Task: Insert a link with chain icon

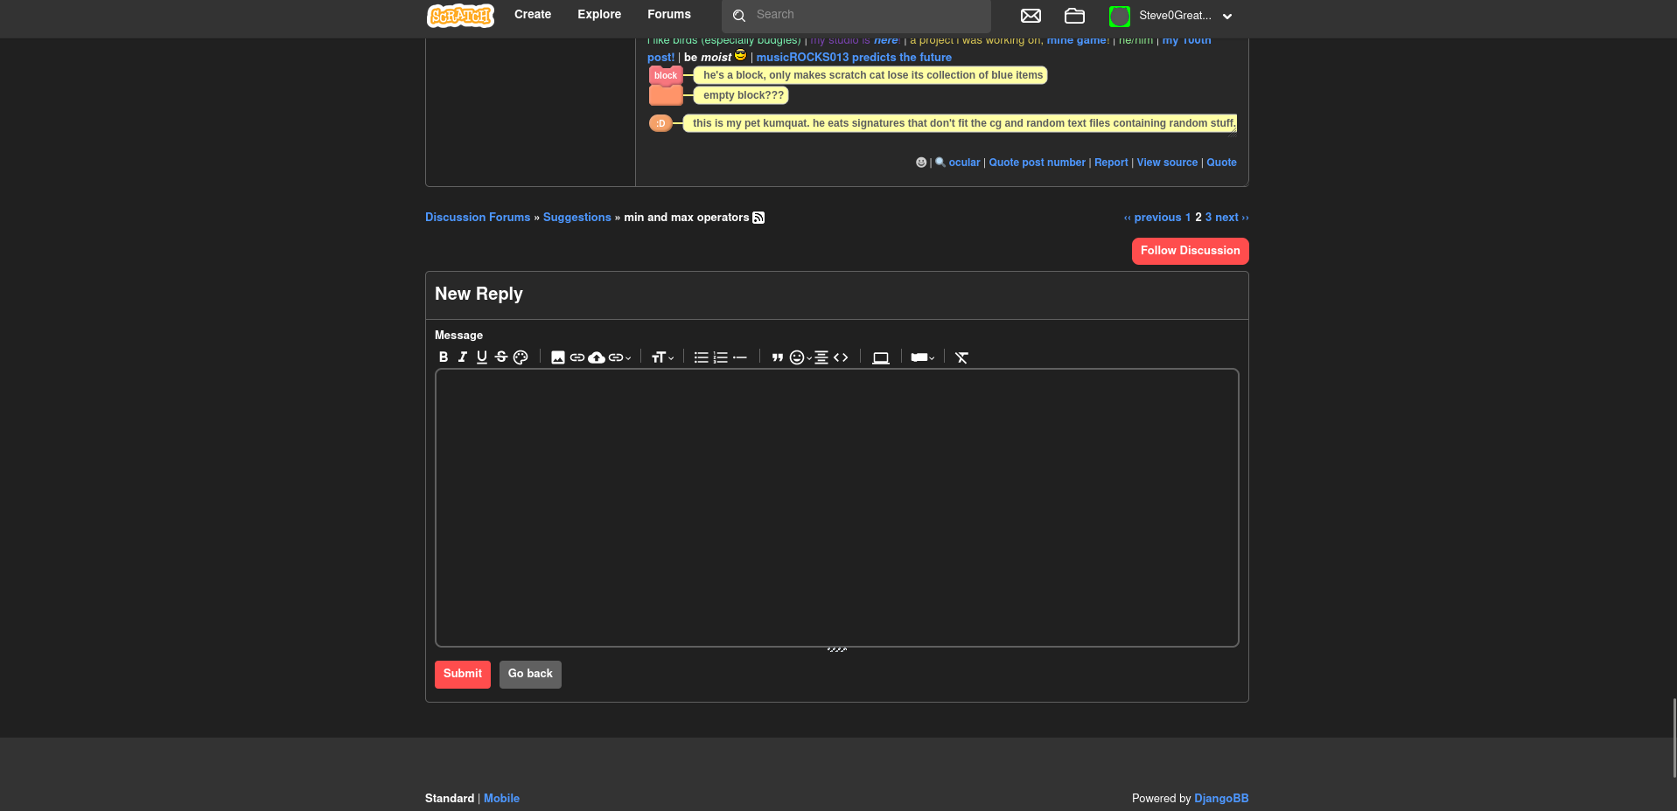Action: 577,357
